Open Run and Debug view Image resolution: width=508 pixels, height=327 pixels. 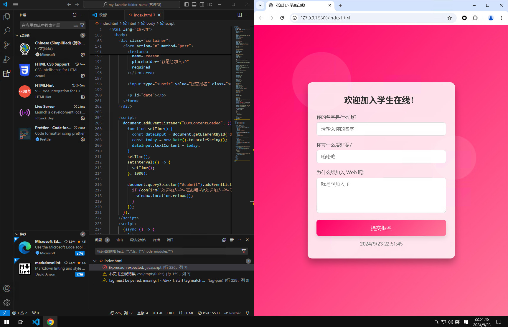pos(7,59)
